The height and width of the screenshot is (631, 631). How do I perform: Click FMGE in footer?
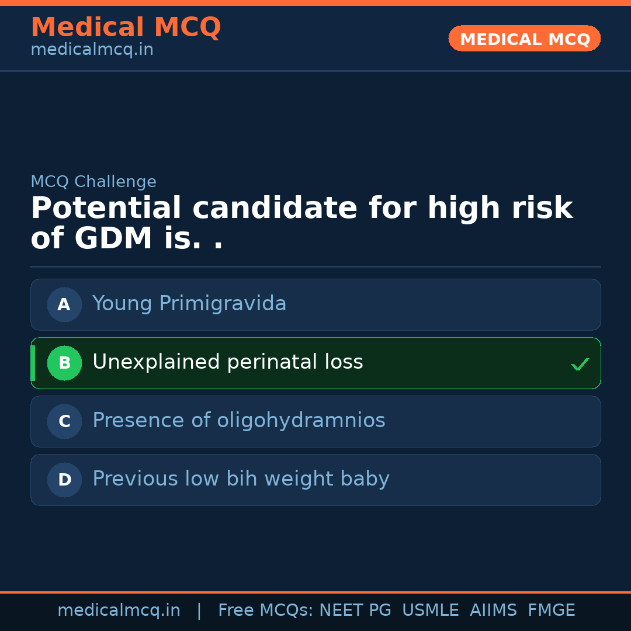(x=552, y=611)
